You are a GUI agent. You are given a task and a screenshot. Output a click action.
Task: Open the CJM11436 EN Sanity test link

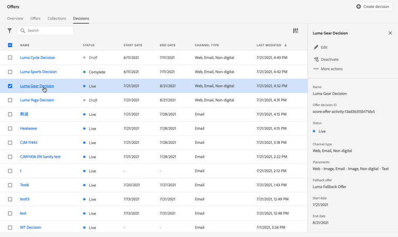click(40, 157)
